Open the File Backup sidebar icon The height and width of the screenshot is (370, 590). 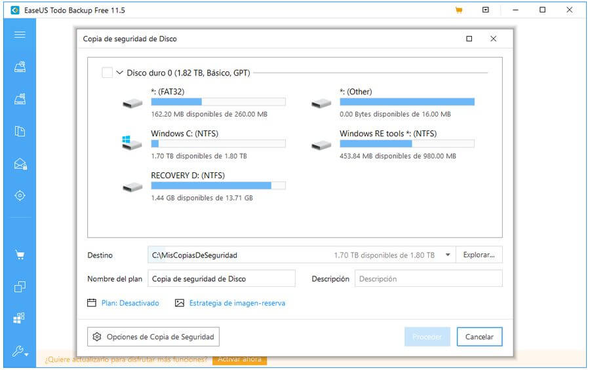click(20, 131)
